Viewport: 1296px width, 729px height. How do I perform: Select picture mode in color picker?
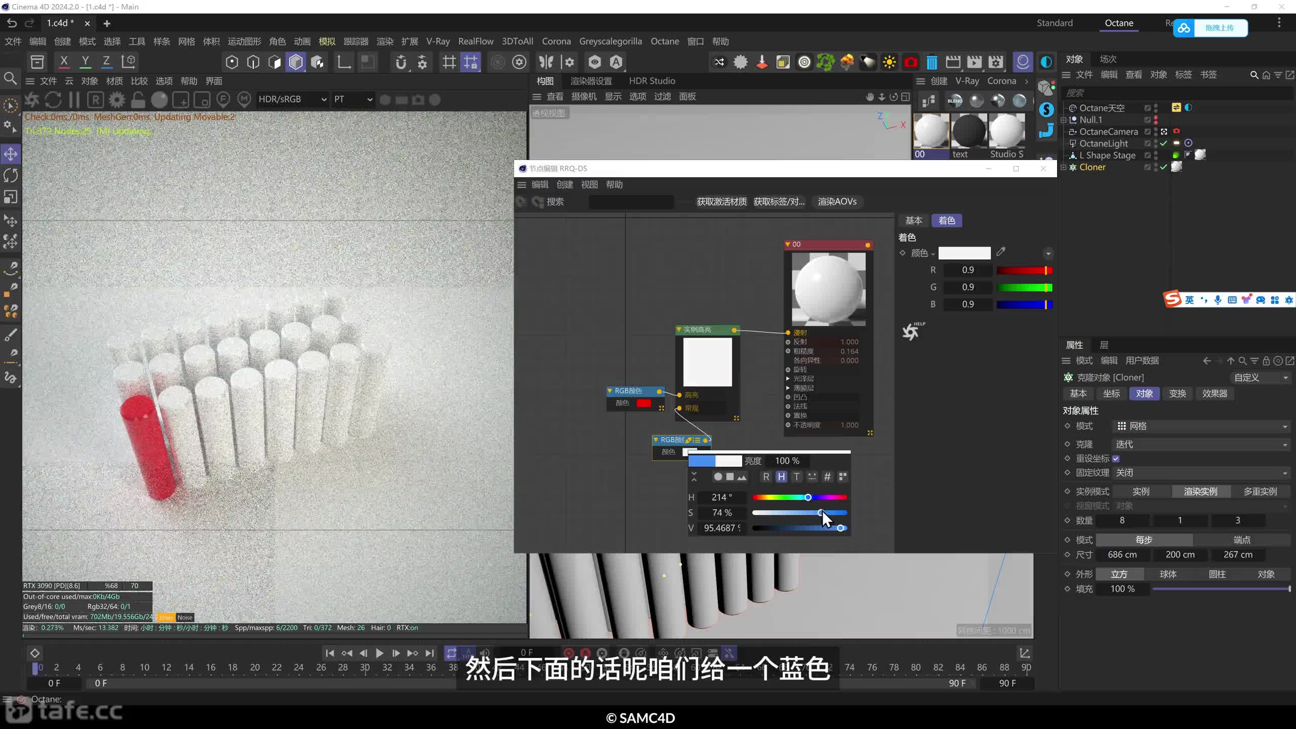742,477
